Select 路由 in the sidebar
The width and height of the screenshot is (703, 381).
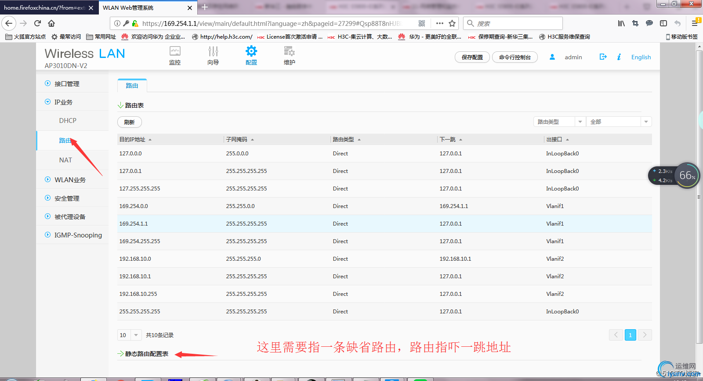pos(65,140)
